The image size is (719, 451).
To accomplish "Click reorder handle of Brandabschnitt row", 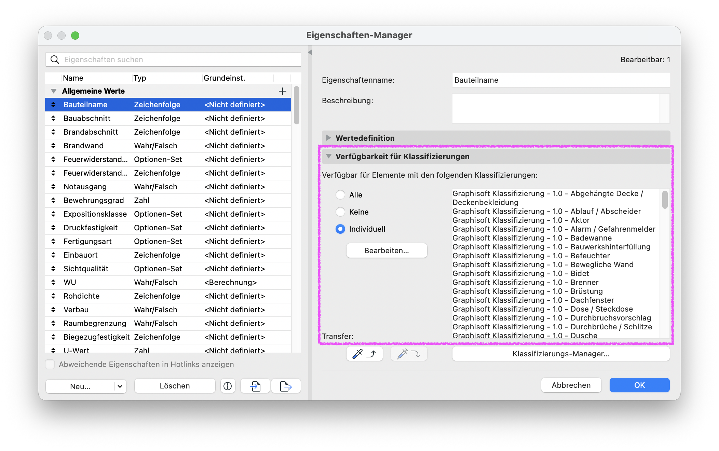I will (x=53, y=132).
